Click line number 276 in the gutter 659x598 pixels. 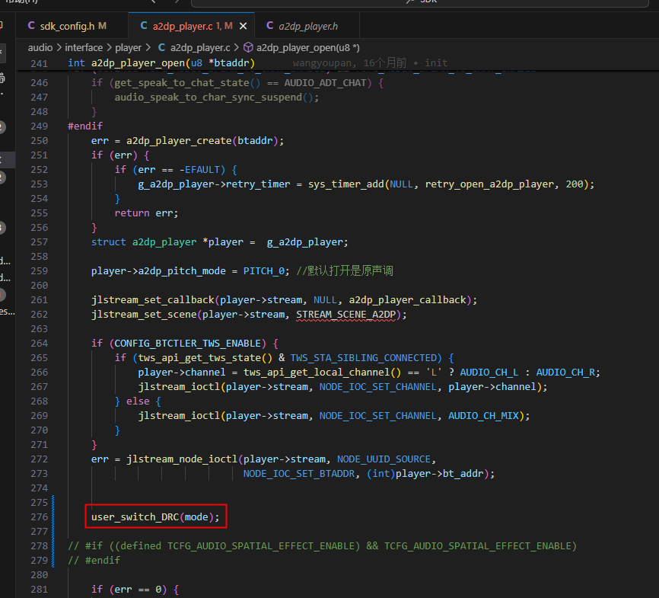coord(39,516)
